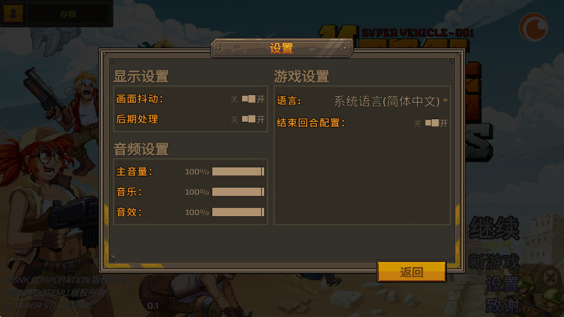Click the 返回 back button
The height and width of the screenshot is (317, 564).
point(411,271)
